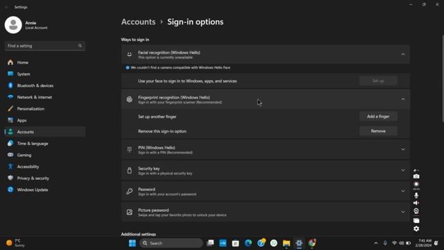Click the Privacy & security shield icon

tap(10, 178)
